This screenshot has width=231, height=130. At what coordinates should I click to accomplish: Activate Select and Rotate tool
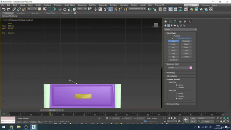[65, 9]
